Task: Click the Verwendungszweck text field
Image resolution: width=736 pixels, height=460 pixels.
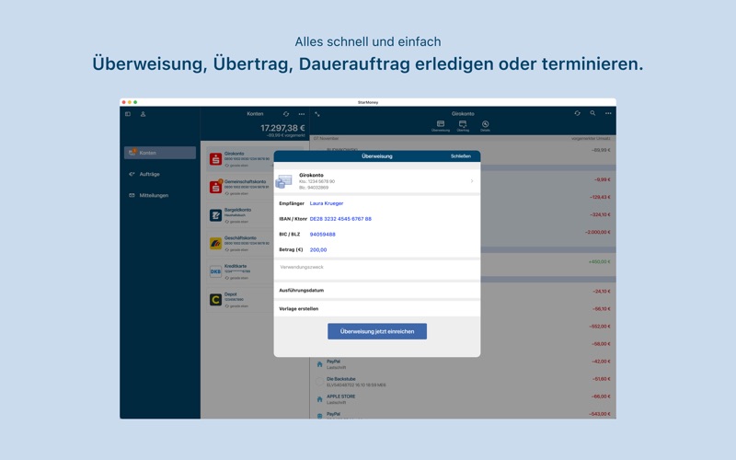Action: point(376,268)
